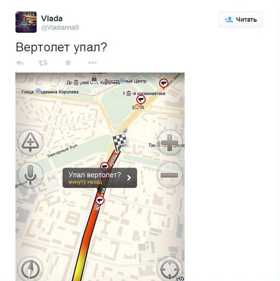The height and width of the screenshot is (281, 280).
Task: Click the reply arrow under the tweet
Action: click(20, 63)
